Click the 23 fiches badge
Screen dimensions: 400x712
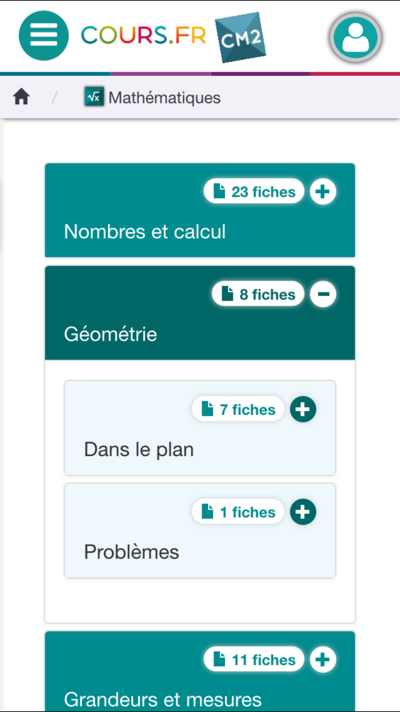pos(254,191)
